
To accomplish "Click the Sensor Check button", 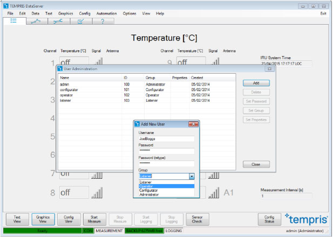I will (197, 219).
